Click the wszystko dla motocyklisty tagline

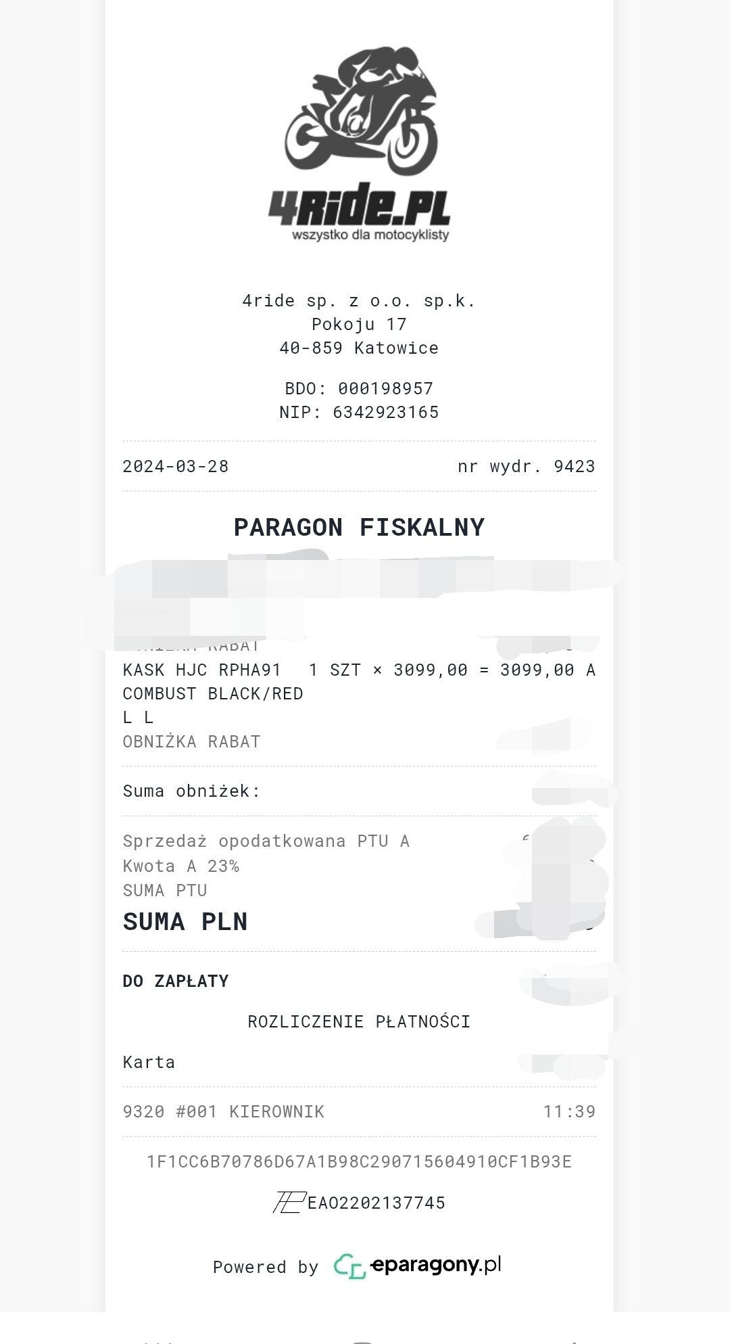click(370, 235)
